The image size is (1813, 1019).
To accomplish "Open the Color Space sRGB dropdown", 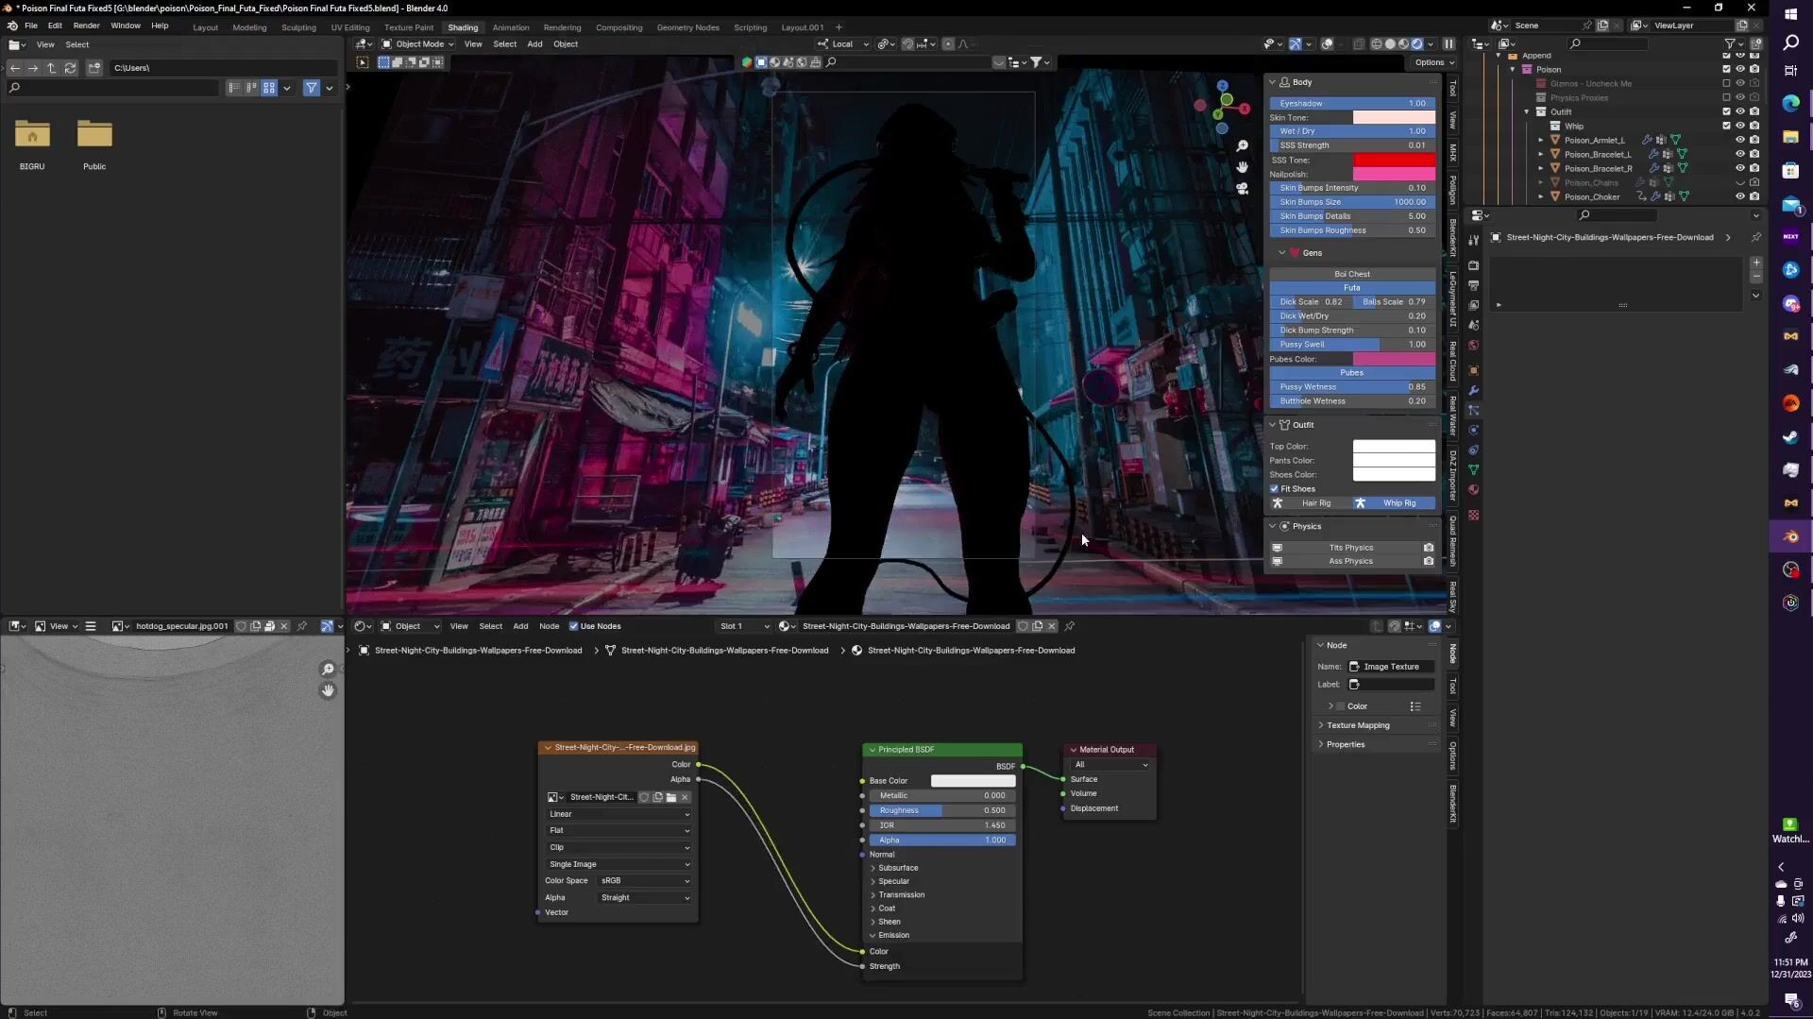I will tap(645, 881).
